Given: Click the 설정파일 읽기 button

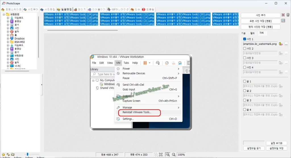Looking at the screenshot, I should point(254,148).
